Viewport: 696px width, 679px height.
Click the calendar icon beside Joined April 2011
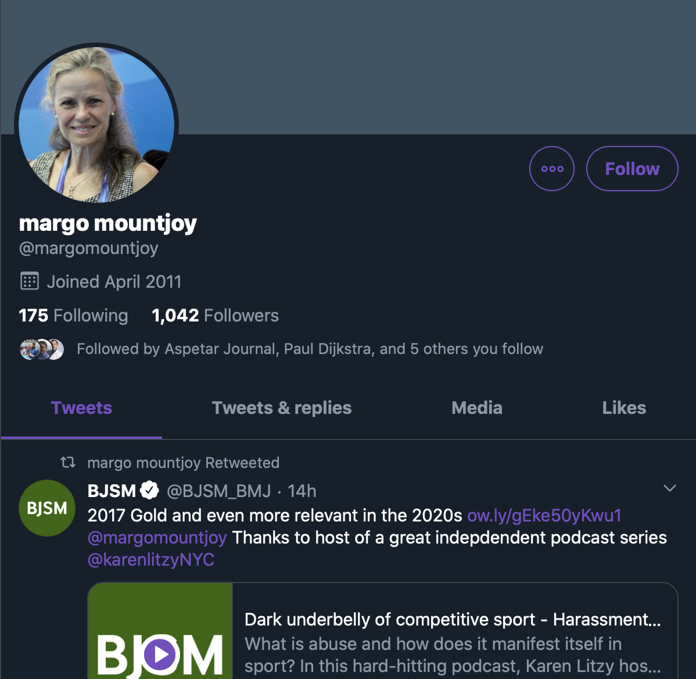click(30, 281)
